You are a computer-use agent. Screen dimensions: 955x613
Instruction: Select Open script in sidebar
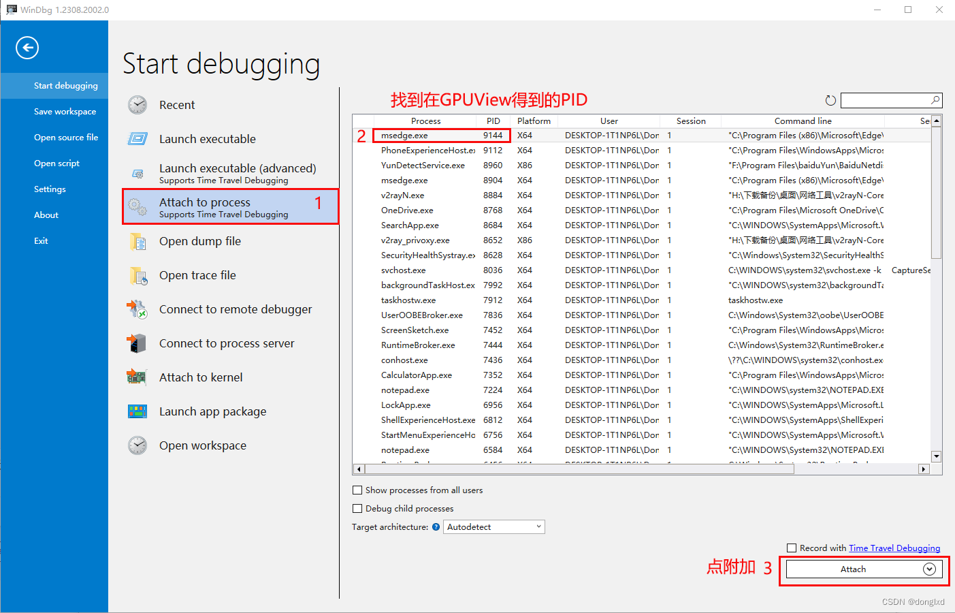click(x=54, y=163)
